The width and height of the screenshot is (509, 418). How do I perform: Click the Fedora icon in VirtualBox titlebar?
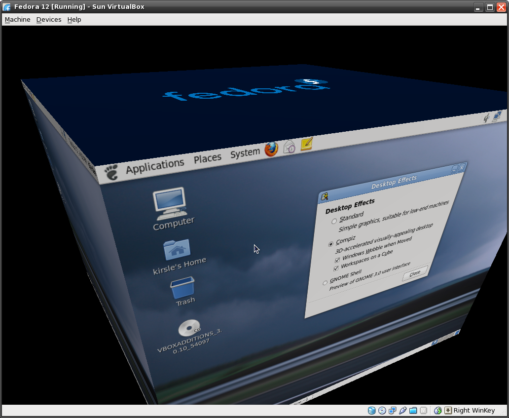(x=6, y=7)
